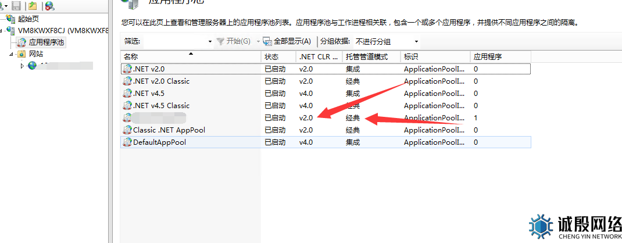This screenshot has height=243, width=622.
Task: Click the app pool icon for .NET v4.5
Action: tap(127, 93)
